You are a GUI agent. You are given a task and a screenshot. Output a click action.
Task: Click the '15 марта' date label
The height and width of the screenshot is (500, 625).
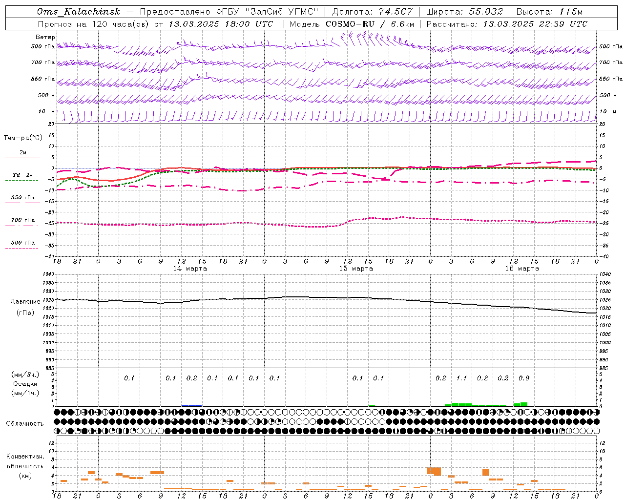356,269
